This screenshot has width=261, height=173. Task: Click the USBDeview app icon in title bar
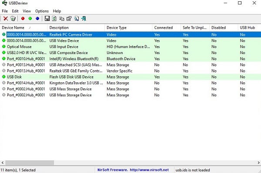pos(4,3)
